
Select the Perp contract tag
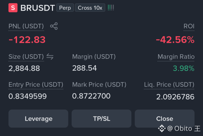click(65, 8)
